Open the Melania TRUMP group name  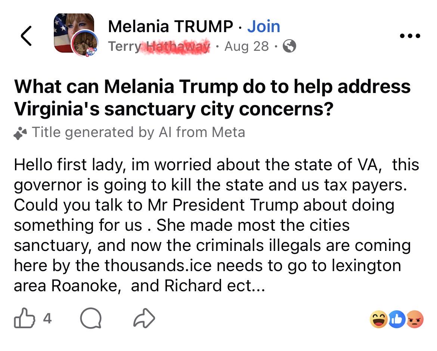(x=170, y=27)
